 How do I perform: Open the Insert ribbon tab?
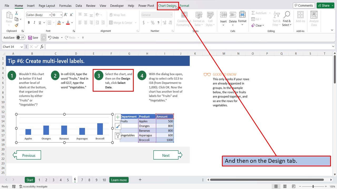click(31, 6)
